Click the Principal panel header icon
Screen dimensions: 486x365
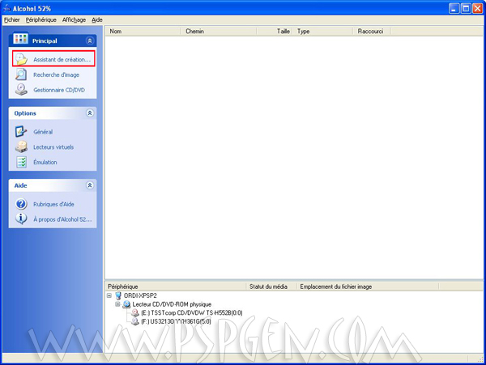[x=20, y=39]
